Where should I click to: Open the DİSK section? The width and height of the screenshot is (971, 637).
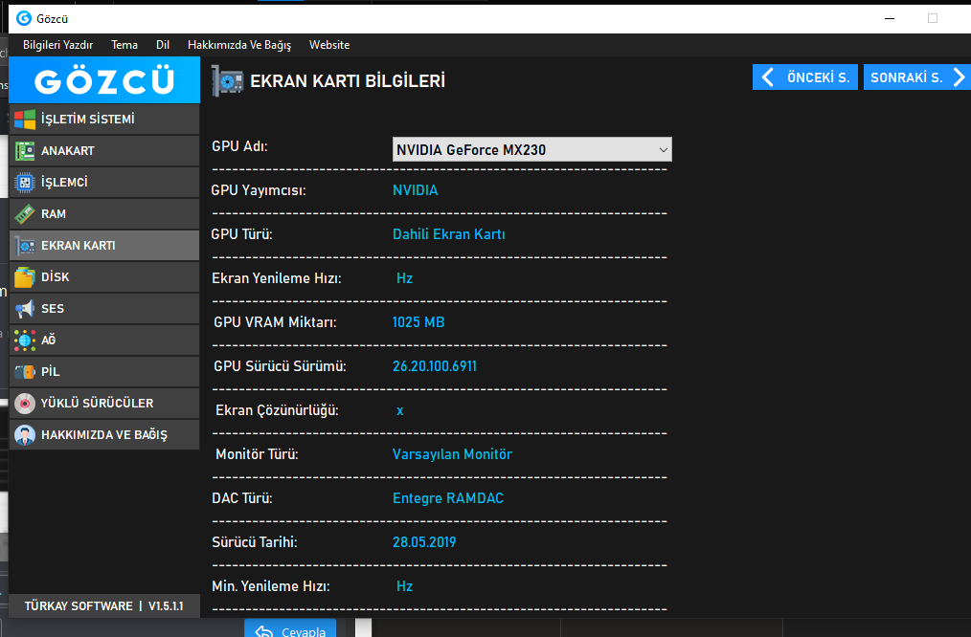point(104,277)
